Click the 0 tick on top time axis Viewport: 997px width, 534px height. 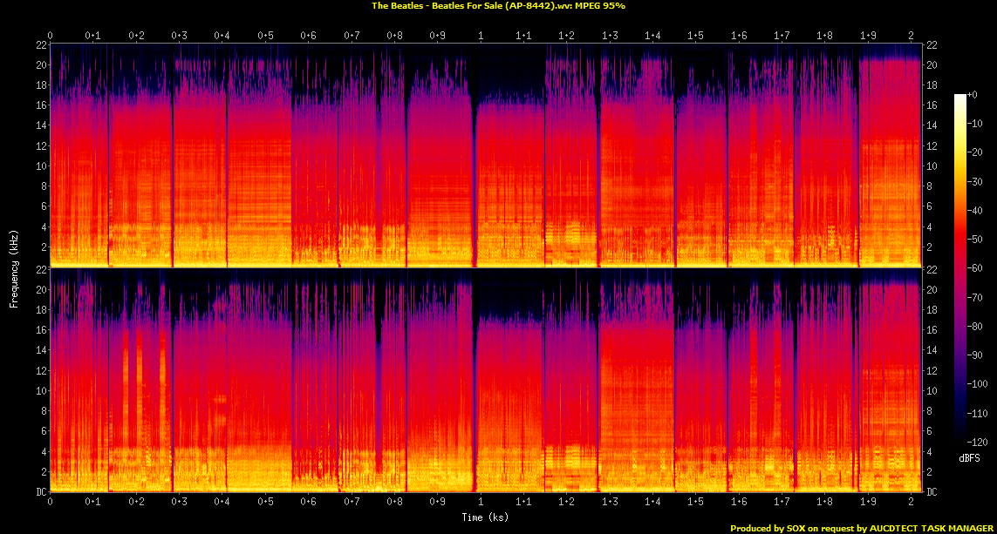[51, 36]
